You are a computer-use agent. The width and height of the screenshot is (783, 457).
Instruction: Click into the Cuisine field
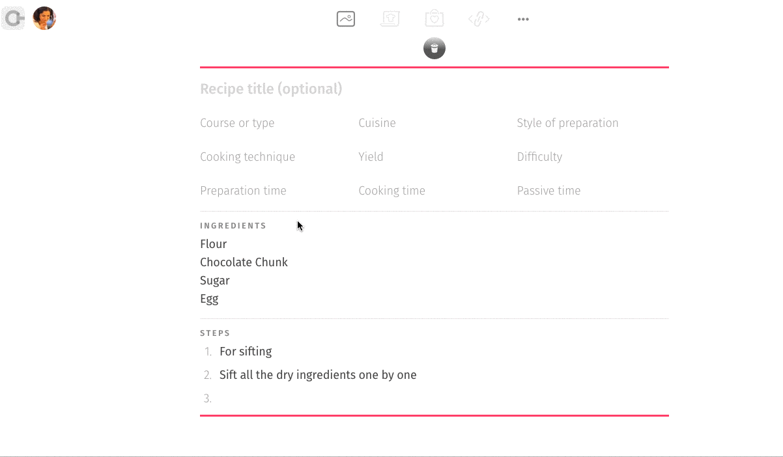point(434,123)
